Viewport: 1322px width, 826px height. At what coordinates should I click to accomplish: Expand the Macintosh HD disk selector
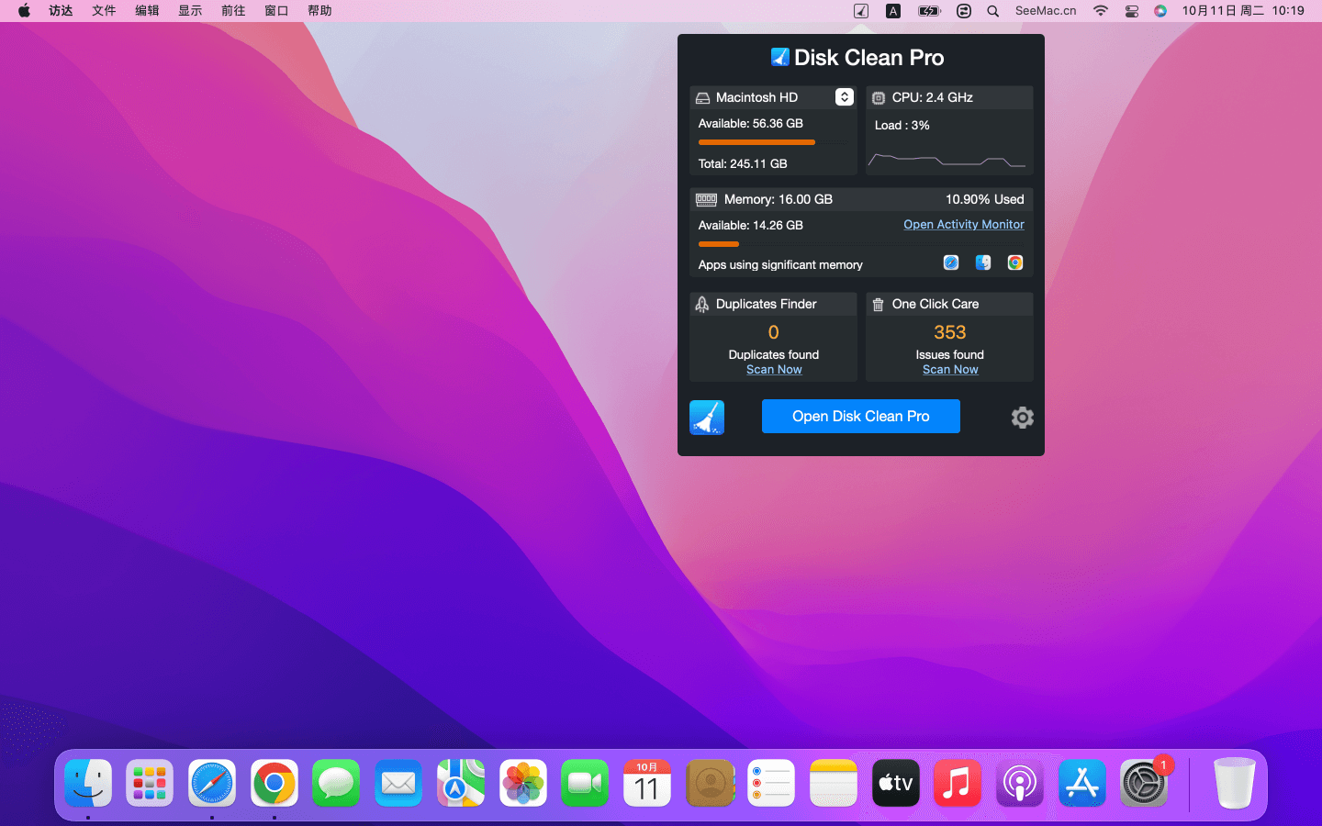[x=844, y=97]
